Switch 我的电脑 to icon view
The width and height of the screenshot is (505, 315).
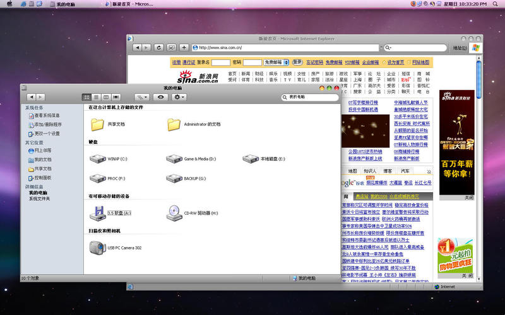(86, 97)
